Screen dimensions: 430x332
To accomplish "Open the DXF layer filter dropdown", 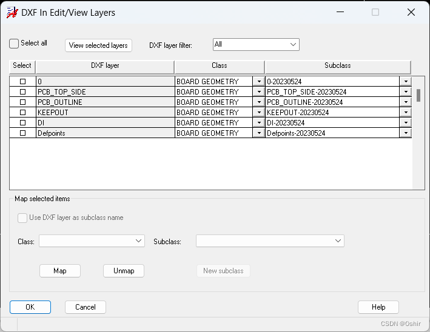I will click(256, 44).
